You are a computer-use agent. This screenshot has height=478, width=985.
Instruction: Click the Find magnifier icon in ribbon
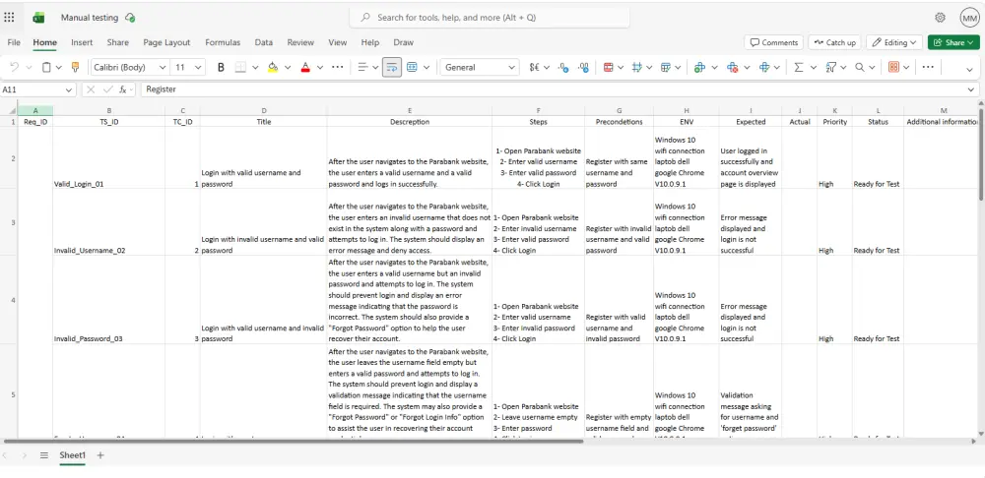859,67
